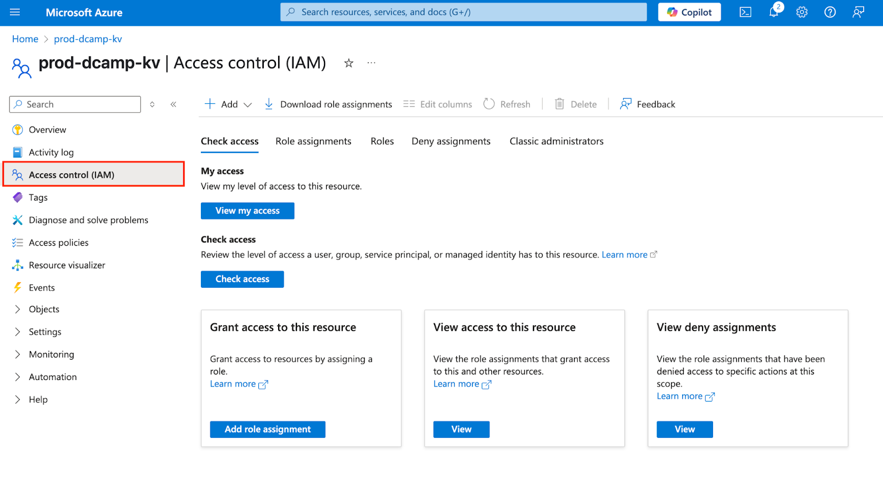The image size is (883, 491).
Task: Select the Activity log text label
Action: (x=51, y=152)
